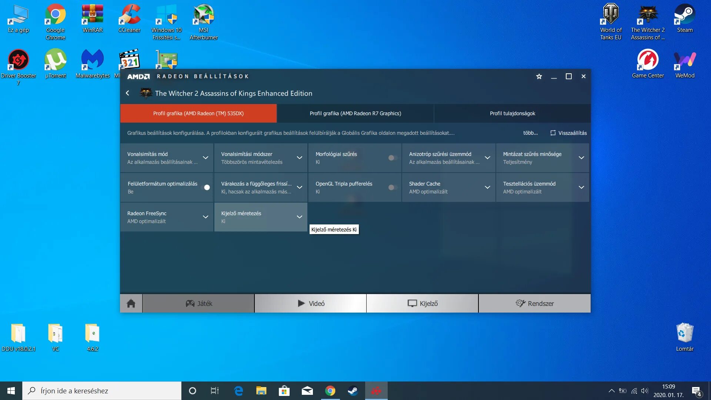Click the több... link
This screenshot has width=711, height=400.
click(x=530, y=133)
